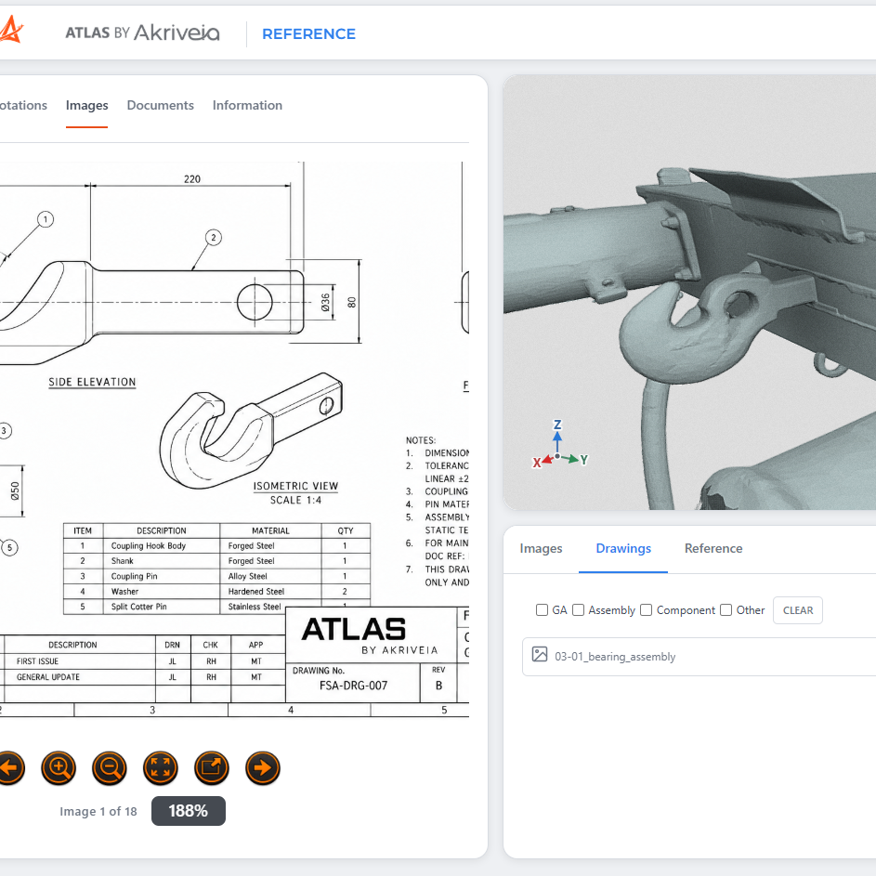Open the Information tab
The height and width of the screenshot is (876, 876).
[x=247, y=106]
